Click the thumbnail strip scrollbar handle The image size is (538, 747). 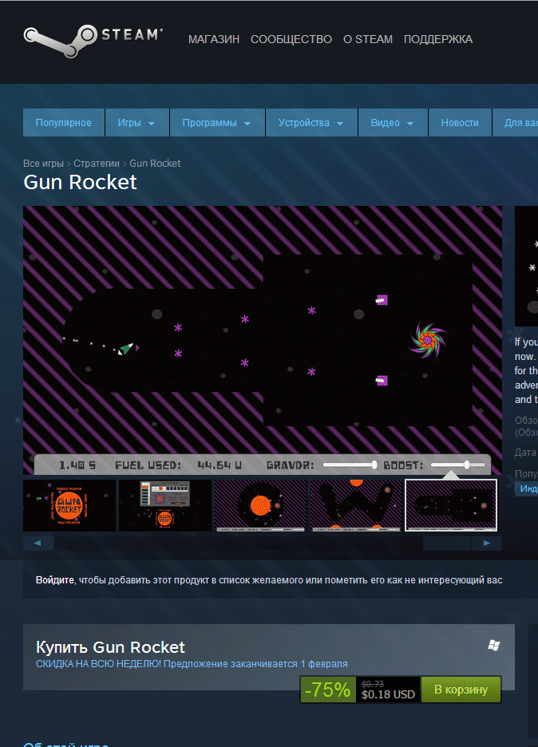447,543
